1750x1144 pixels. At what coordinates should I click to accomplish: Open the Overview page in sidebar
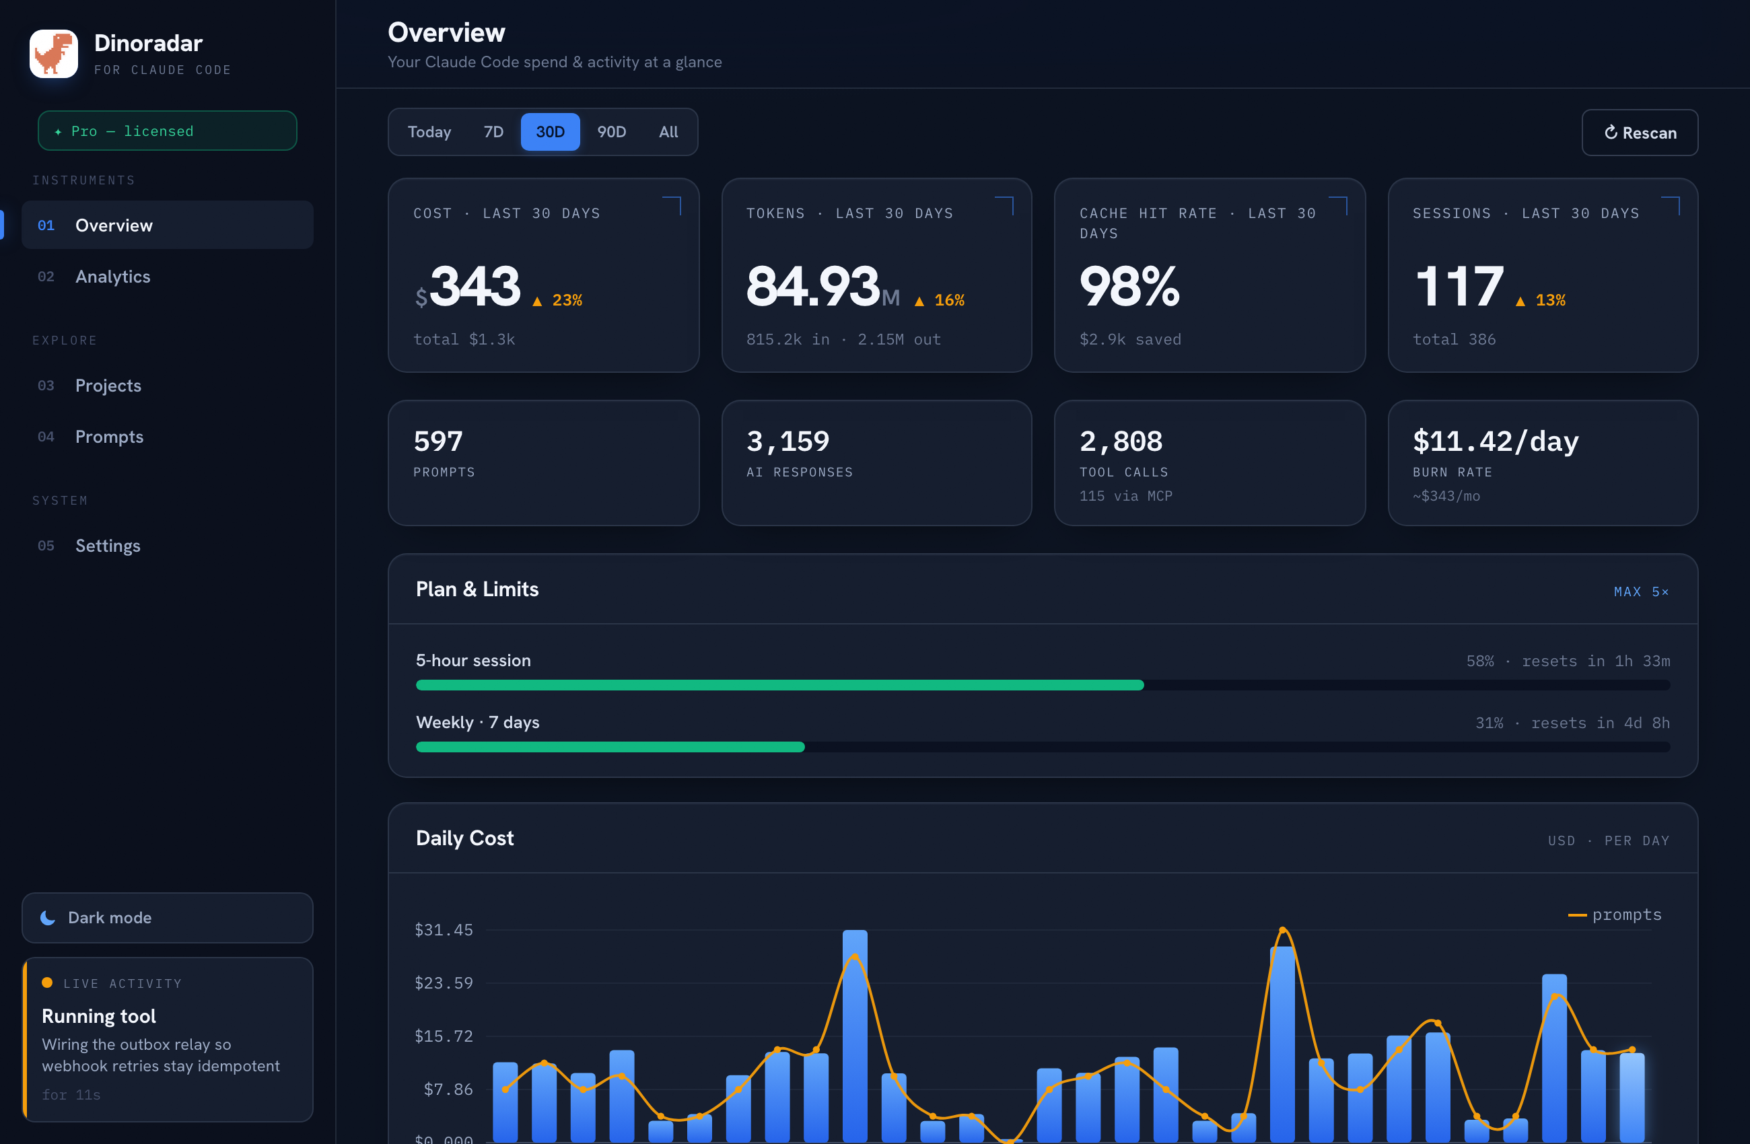point(168,225)
